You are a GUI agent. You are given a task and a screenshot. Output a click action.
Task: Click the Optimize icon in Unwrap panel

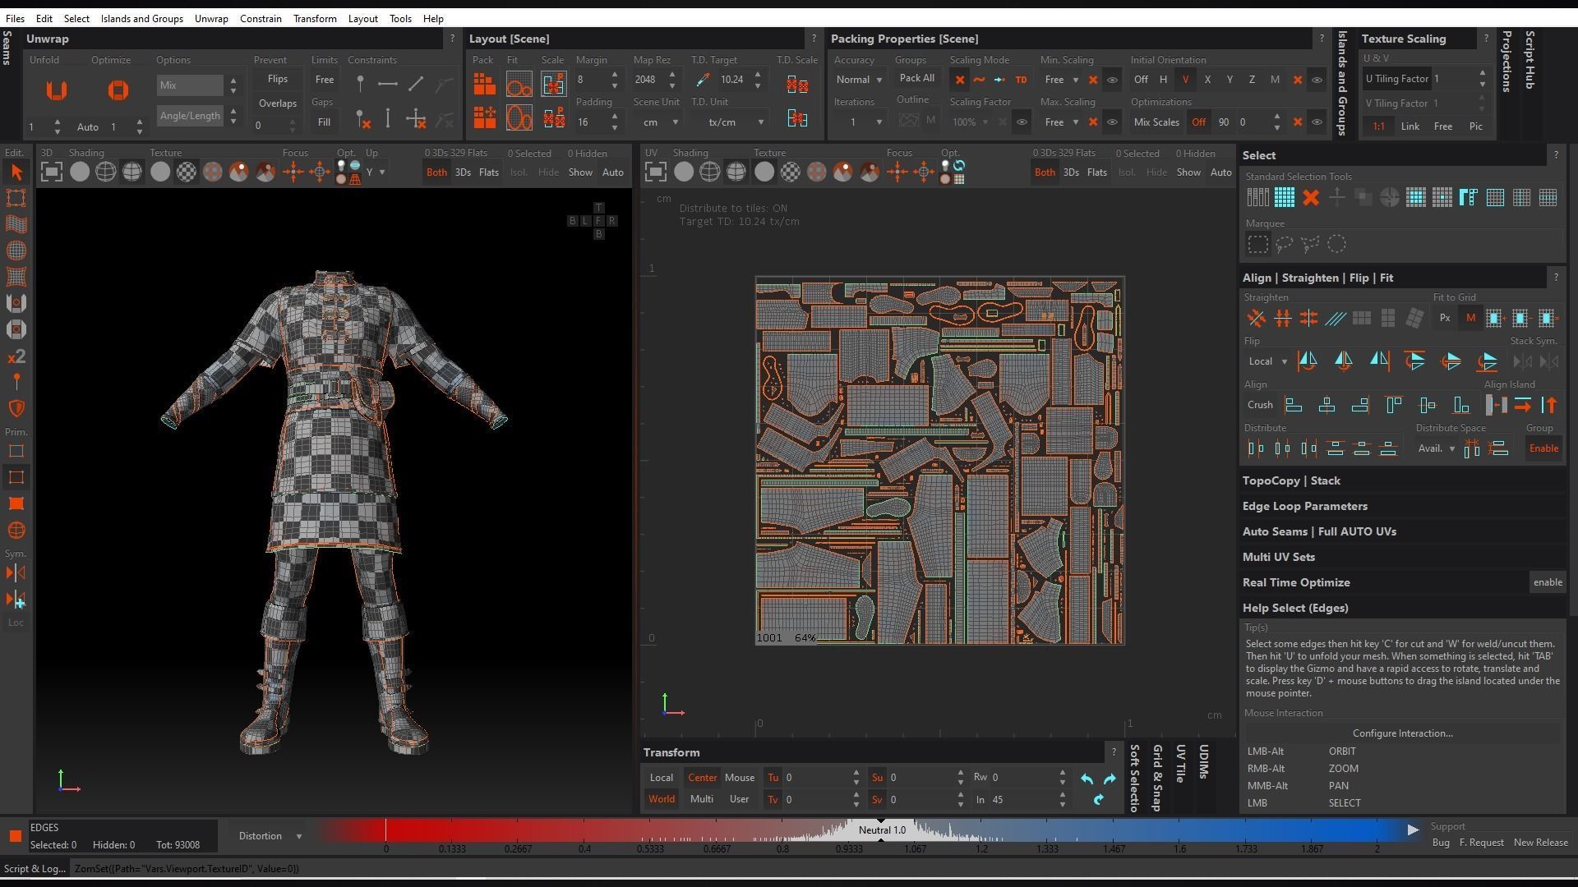118,90
